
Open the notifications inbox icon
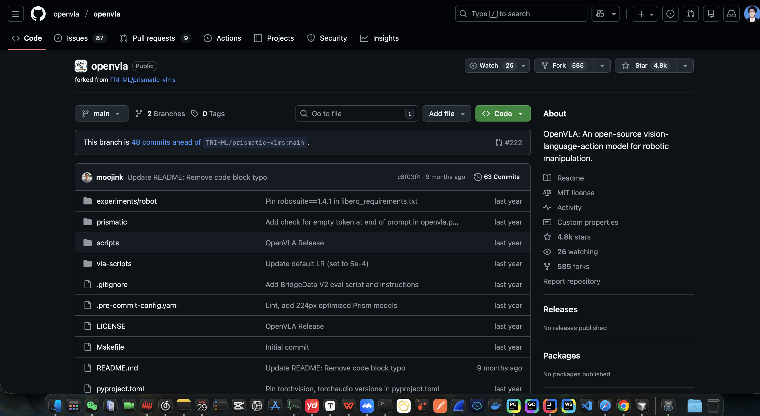pos(731,14)
